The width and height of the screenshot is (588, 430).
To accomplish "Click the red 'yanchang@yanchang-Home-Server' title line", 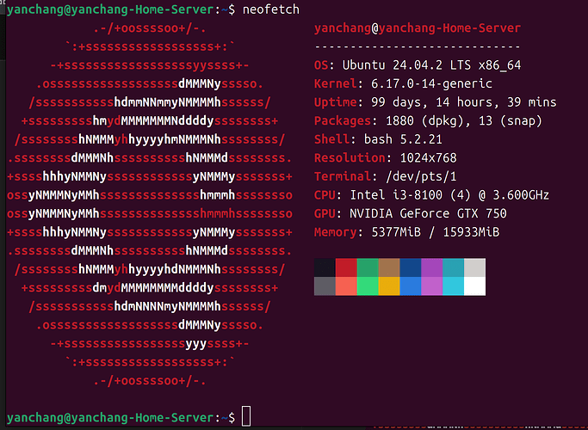I will tap(418, 28).
